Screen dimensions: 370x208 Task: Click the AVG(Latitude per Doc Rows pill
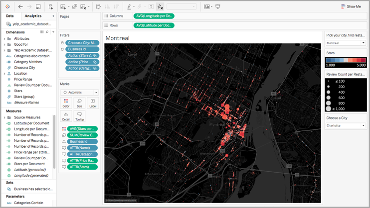coord(154,25)
